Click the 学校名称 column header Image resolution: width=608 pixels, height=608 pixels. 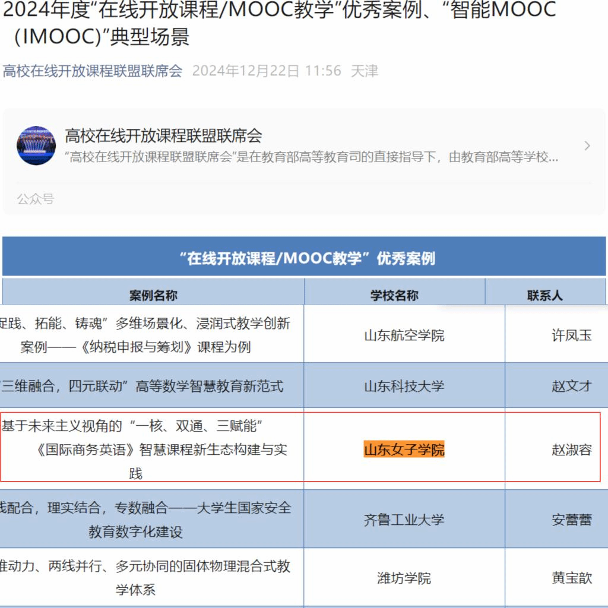coord(394,295)
